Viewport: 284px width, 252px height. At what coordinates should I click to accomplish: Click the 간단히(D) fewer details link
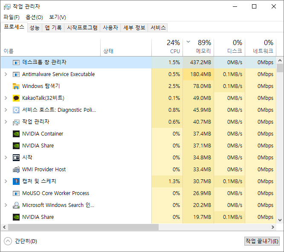point(26,241)
